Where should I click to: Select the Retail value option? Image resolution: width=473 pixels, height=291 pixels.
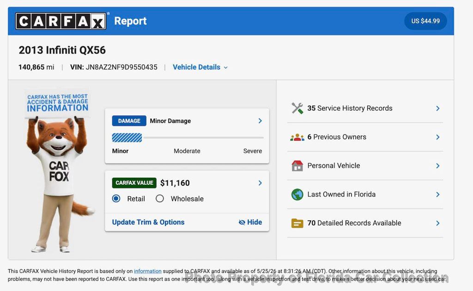116,199
